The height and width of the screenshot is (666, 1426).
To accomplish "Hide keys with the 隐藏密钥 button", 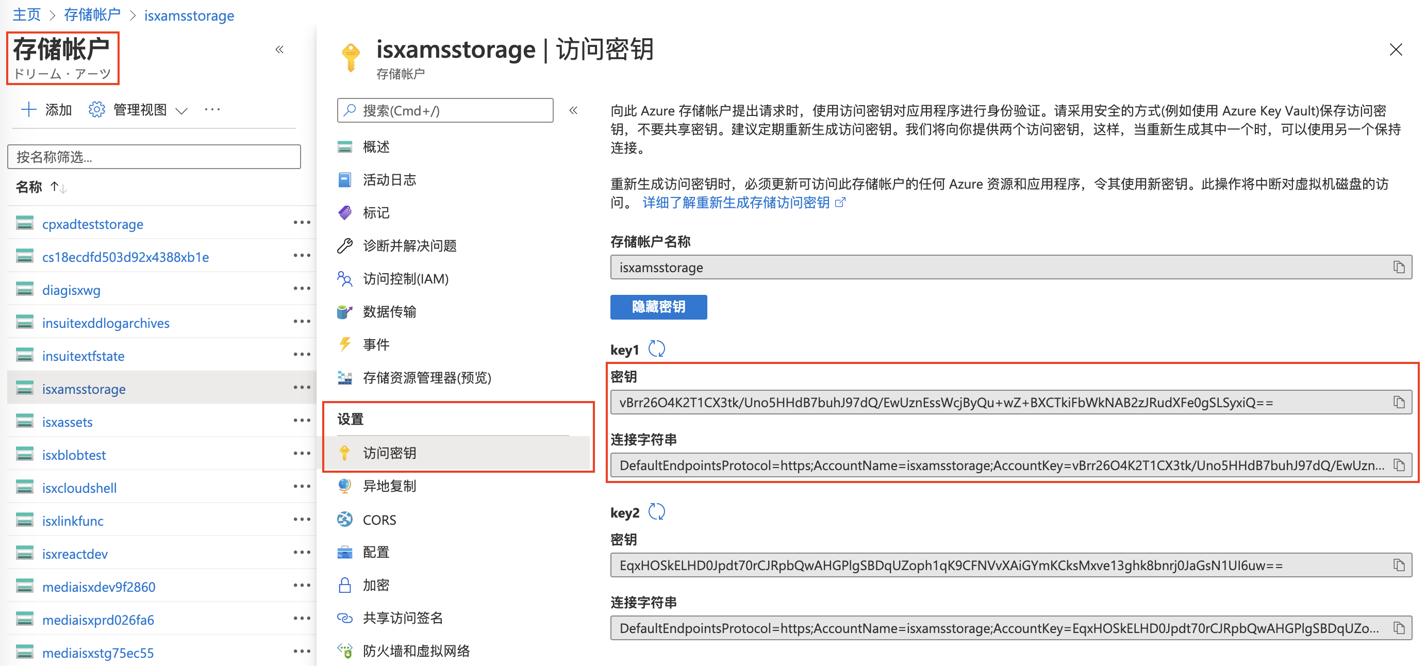I will [658, 307].
